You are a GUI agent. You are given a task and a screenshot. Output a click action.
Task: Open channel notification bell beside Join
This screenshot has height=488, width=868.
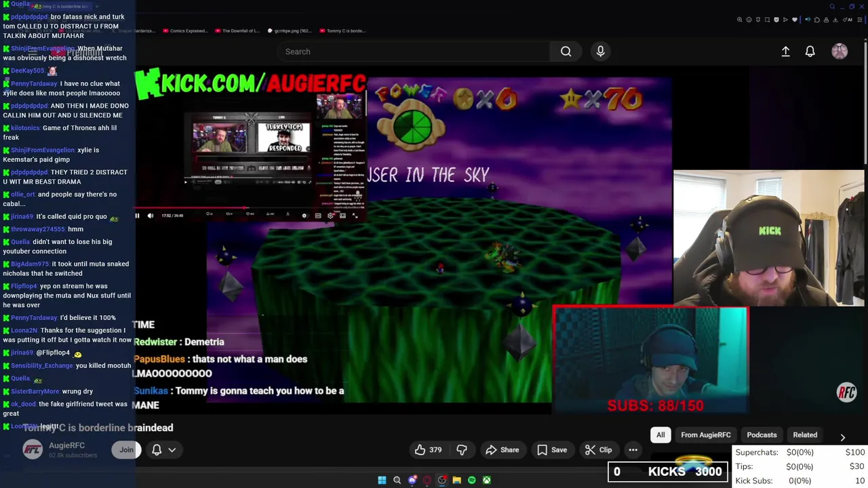157,449
